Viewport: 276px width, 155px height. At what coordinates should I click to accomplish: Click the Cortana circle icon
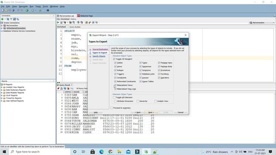tap(75, 152)
